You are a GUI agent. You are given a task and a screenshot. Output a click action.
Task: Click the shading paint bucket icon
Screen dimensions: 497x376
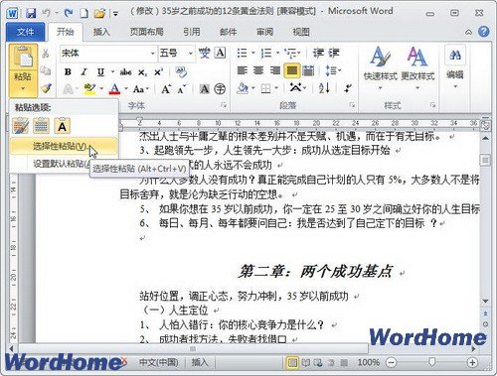[x=243, y=88]
